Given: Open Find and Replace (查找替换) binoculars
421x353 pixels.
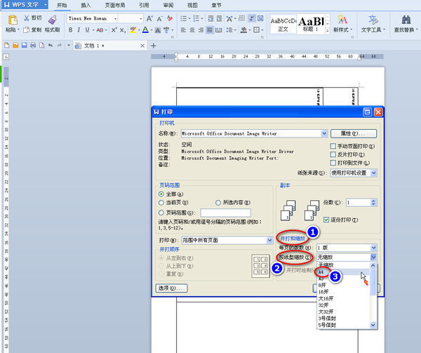Looking at the screenshot, I should click(x=406, y=20).
